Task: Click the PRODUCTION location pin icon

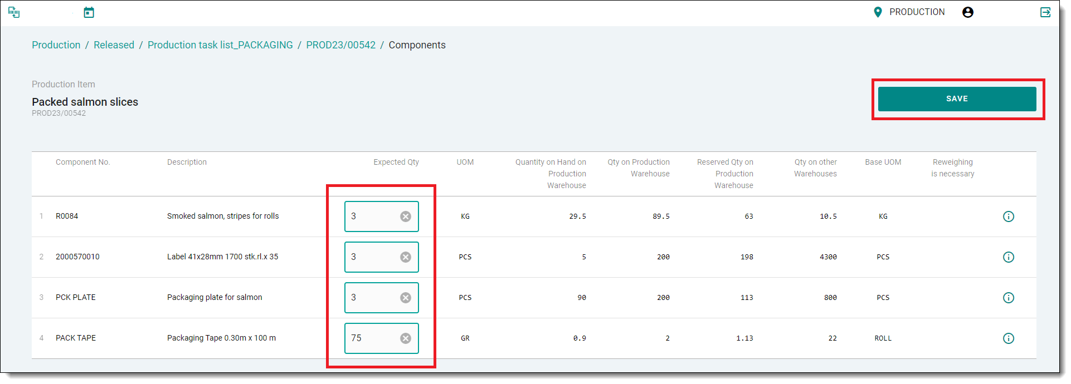Action: 878,12
